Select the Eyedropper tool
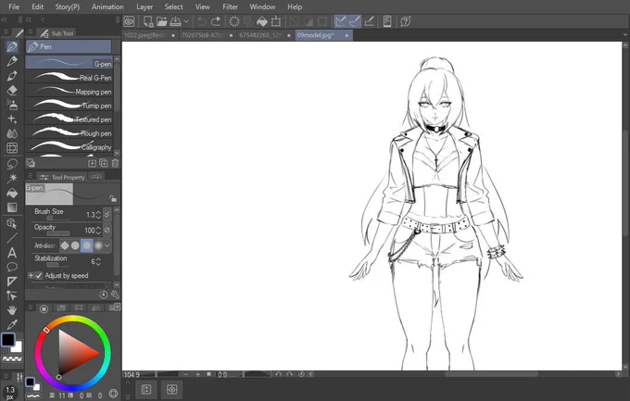Screen dimensions: 630x401 (12, 324)
